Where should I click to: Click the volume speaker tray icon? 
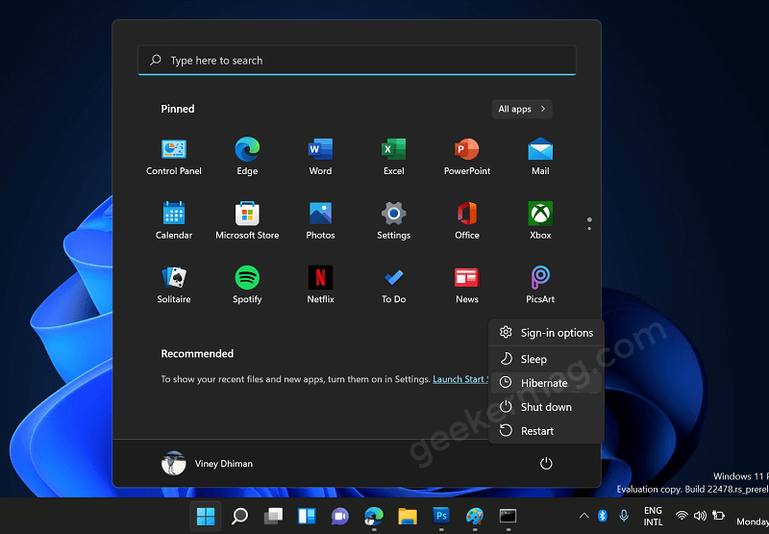[700, 516]
